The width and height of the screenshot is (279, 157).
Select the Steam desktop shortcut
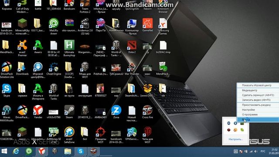(69, 112)
